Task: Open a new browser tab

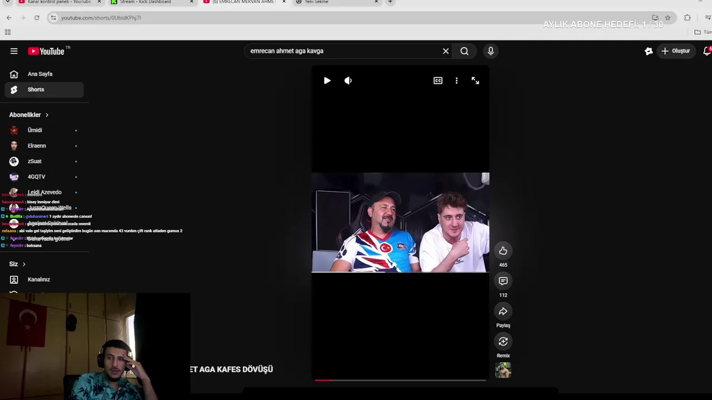Action: (390, 2)
